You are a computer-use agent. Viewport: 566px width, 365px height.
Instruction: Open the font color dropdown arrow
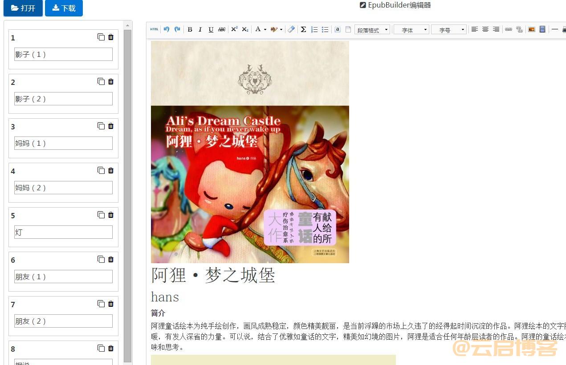265,29
